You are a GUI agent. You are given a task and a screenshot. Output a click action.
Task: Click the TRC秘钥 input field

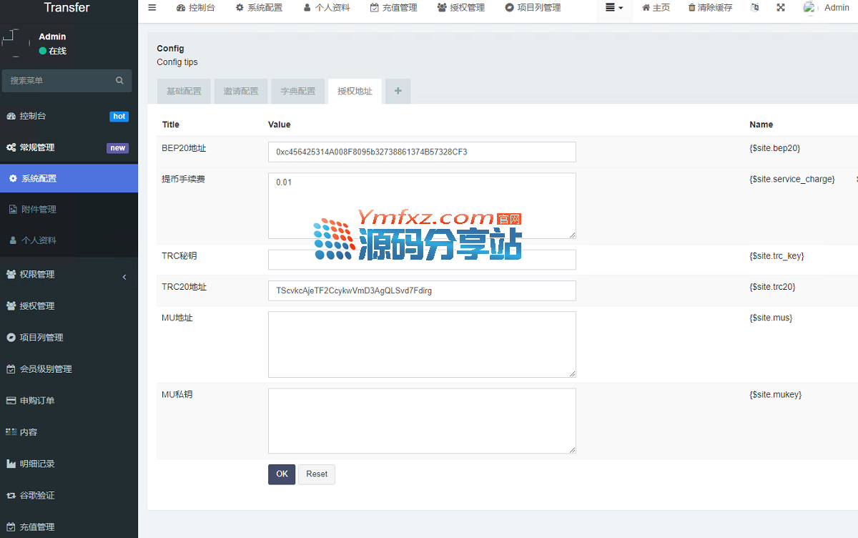point(422,260)
